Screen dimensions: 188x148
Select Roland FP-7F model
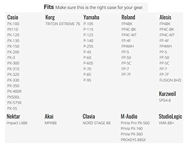126,75
